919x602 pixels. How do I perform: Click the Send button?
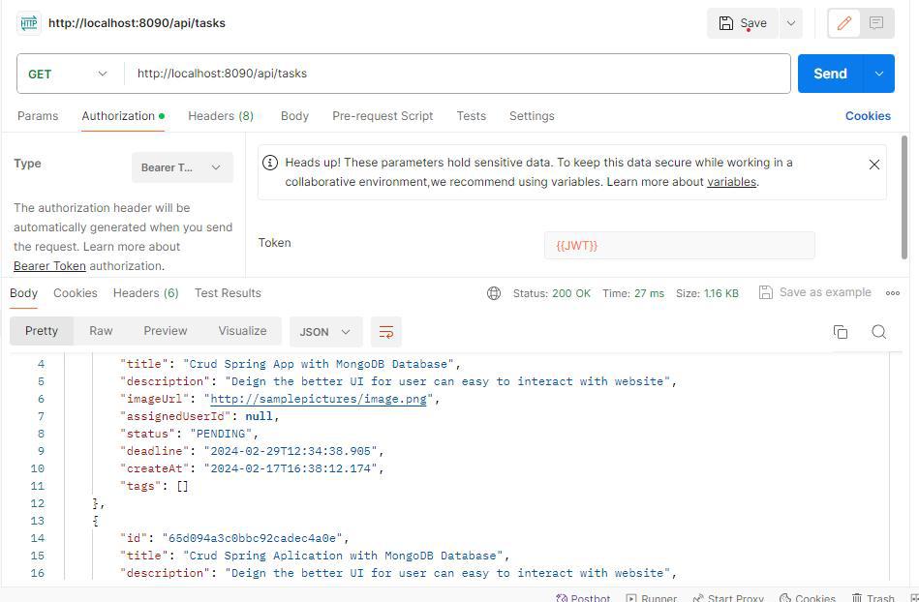click(x=829, y=73)
